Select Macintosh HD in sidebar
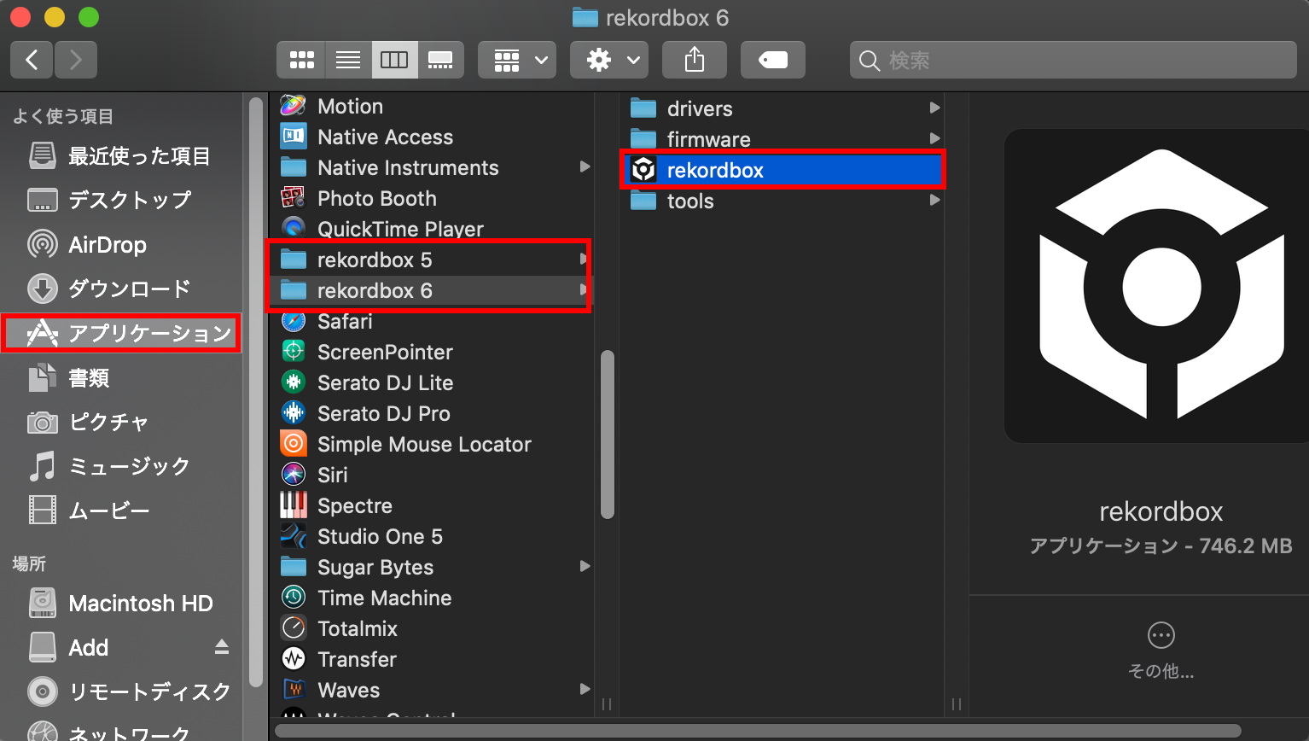The image size is (1309, 741). click(140, 604)
